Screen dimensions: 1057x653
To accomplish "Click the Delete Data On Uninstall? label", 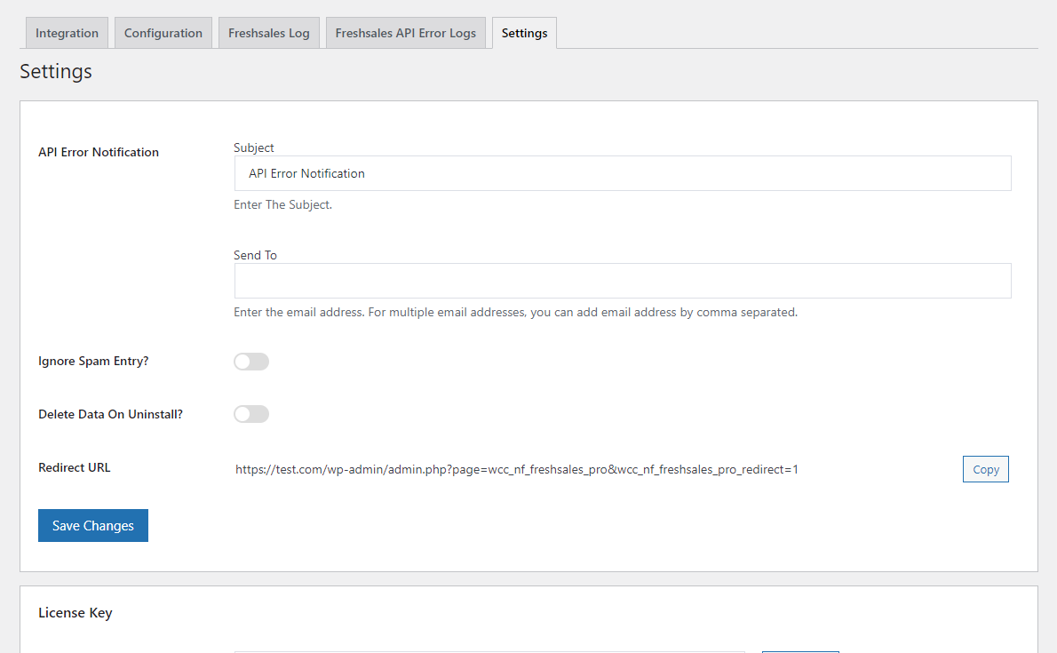I will tap(110, 414).
